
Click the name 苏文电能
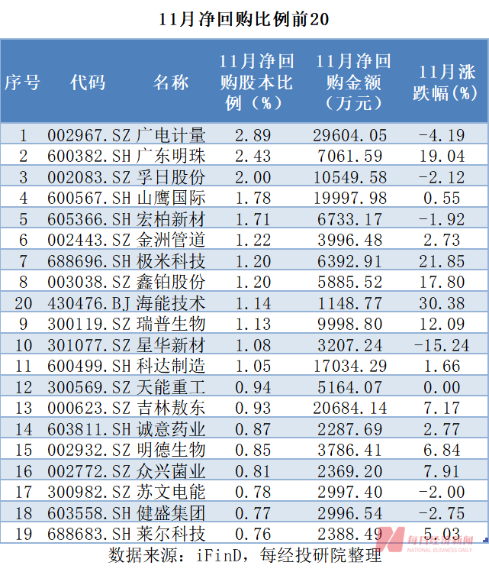tap(171, 492)
